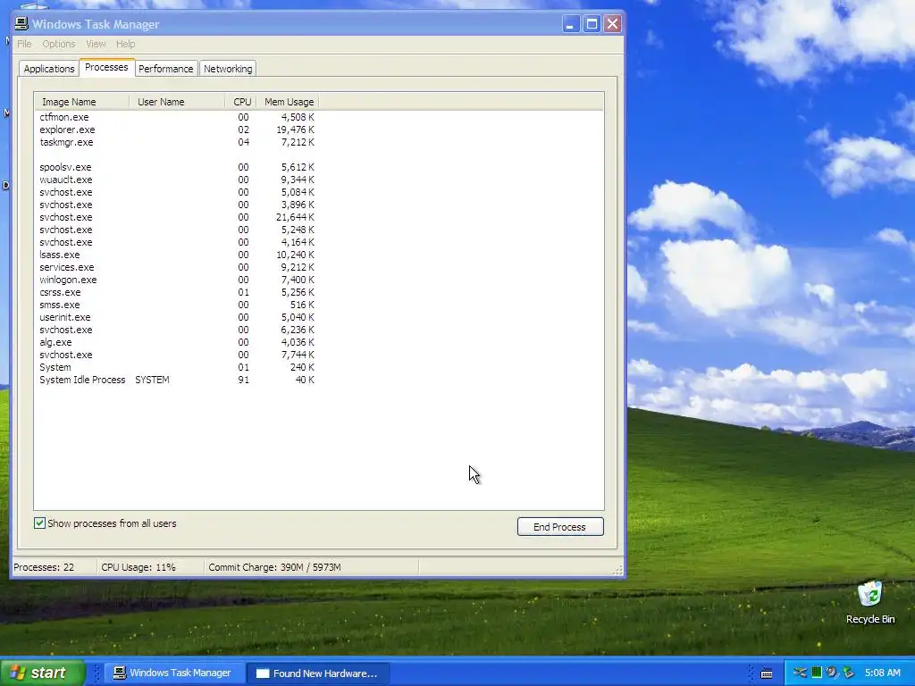Open the Networking tab
This screenshot has height=686, width=915.
228,69
